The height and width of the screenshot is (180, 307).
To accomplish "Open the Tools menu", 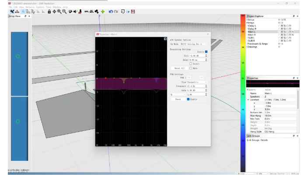I will tap(49, 7).
